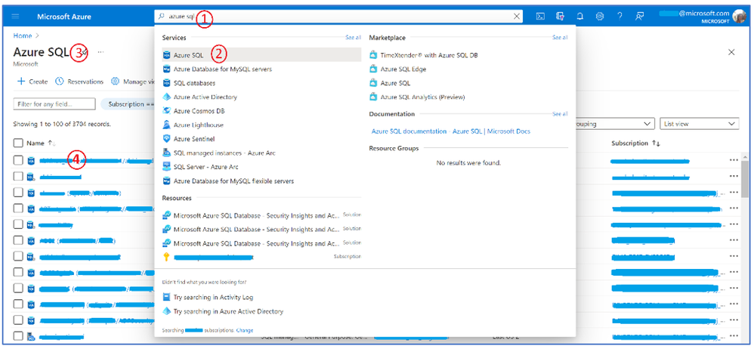
Task: Click the text Showing 1 to 100 of 3704 records
Action: (62, 124)
